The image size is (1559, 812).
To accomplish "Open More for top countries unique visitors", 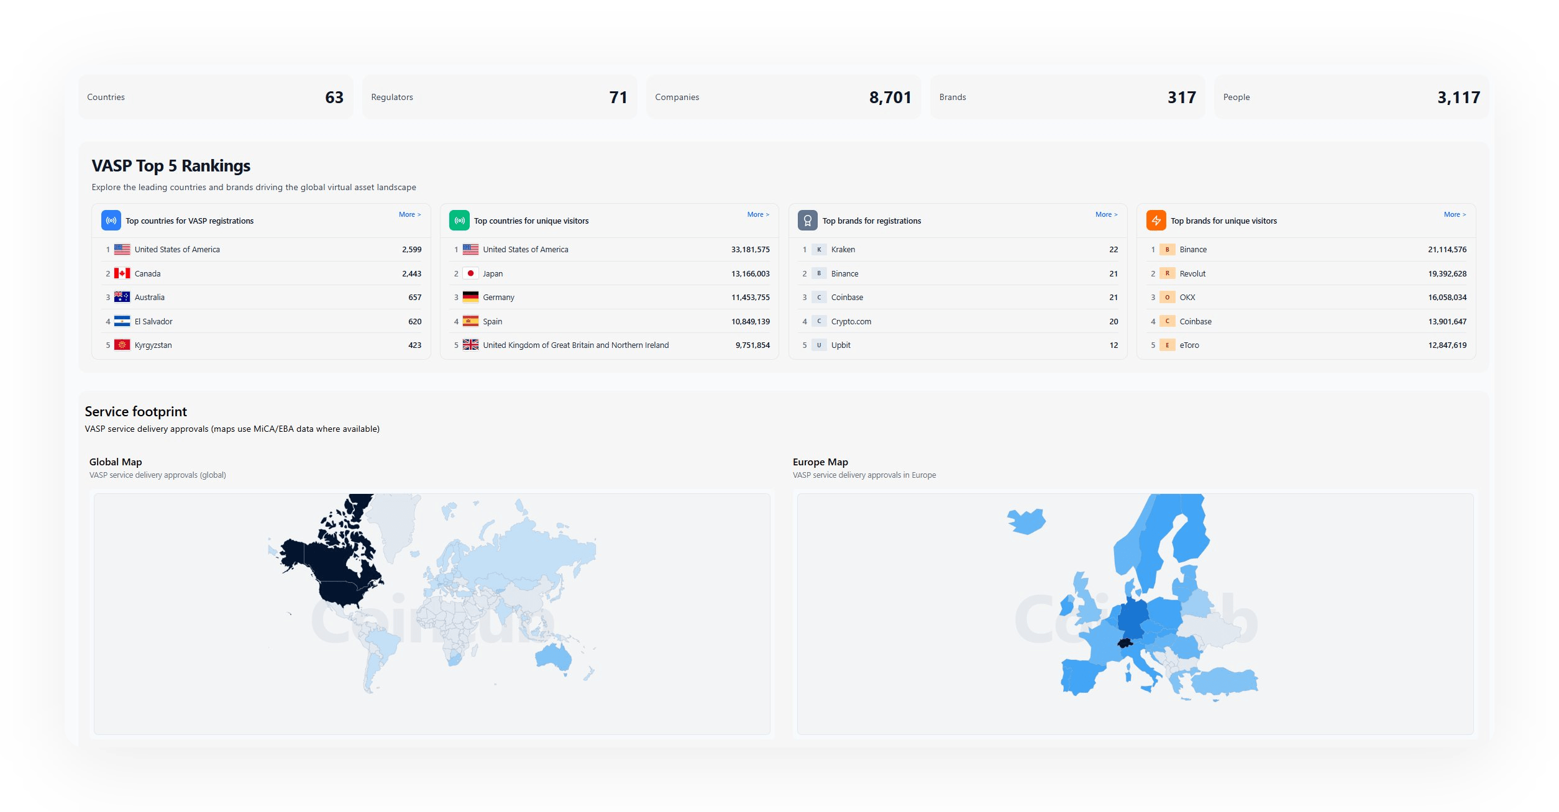I will coord(758,214).
